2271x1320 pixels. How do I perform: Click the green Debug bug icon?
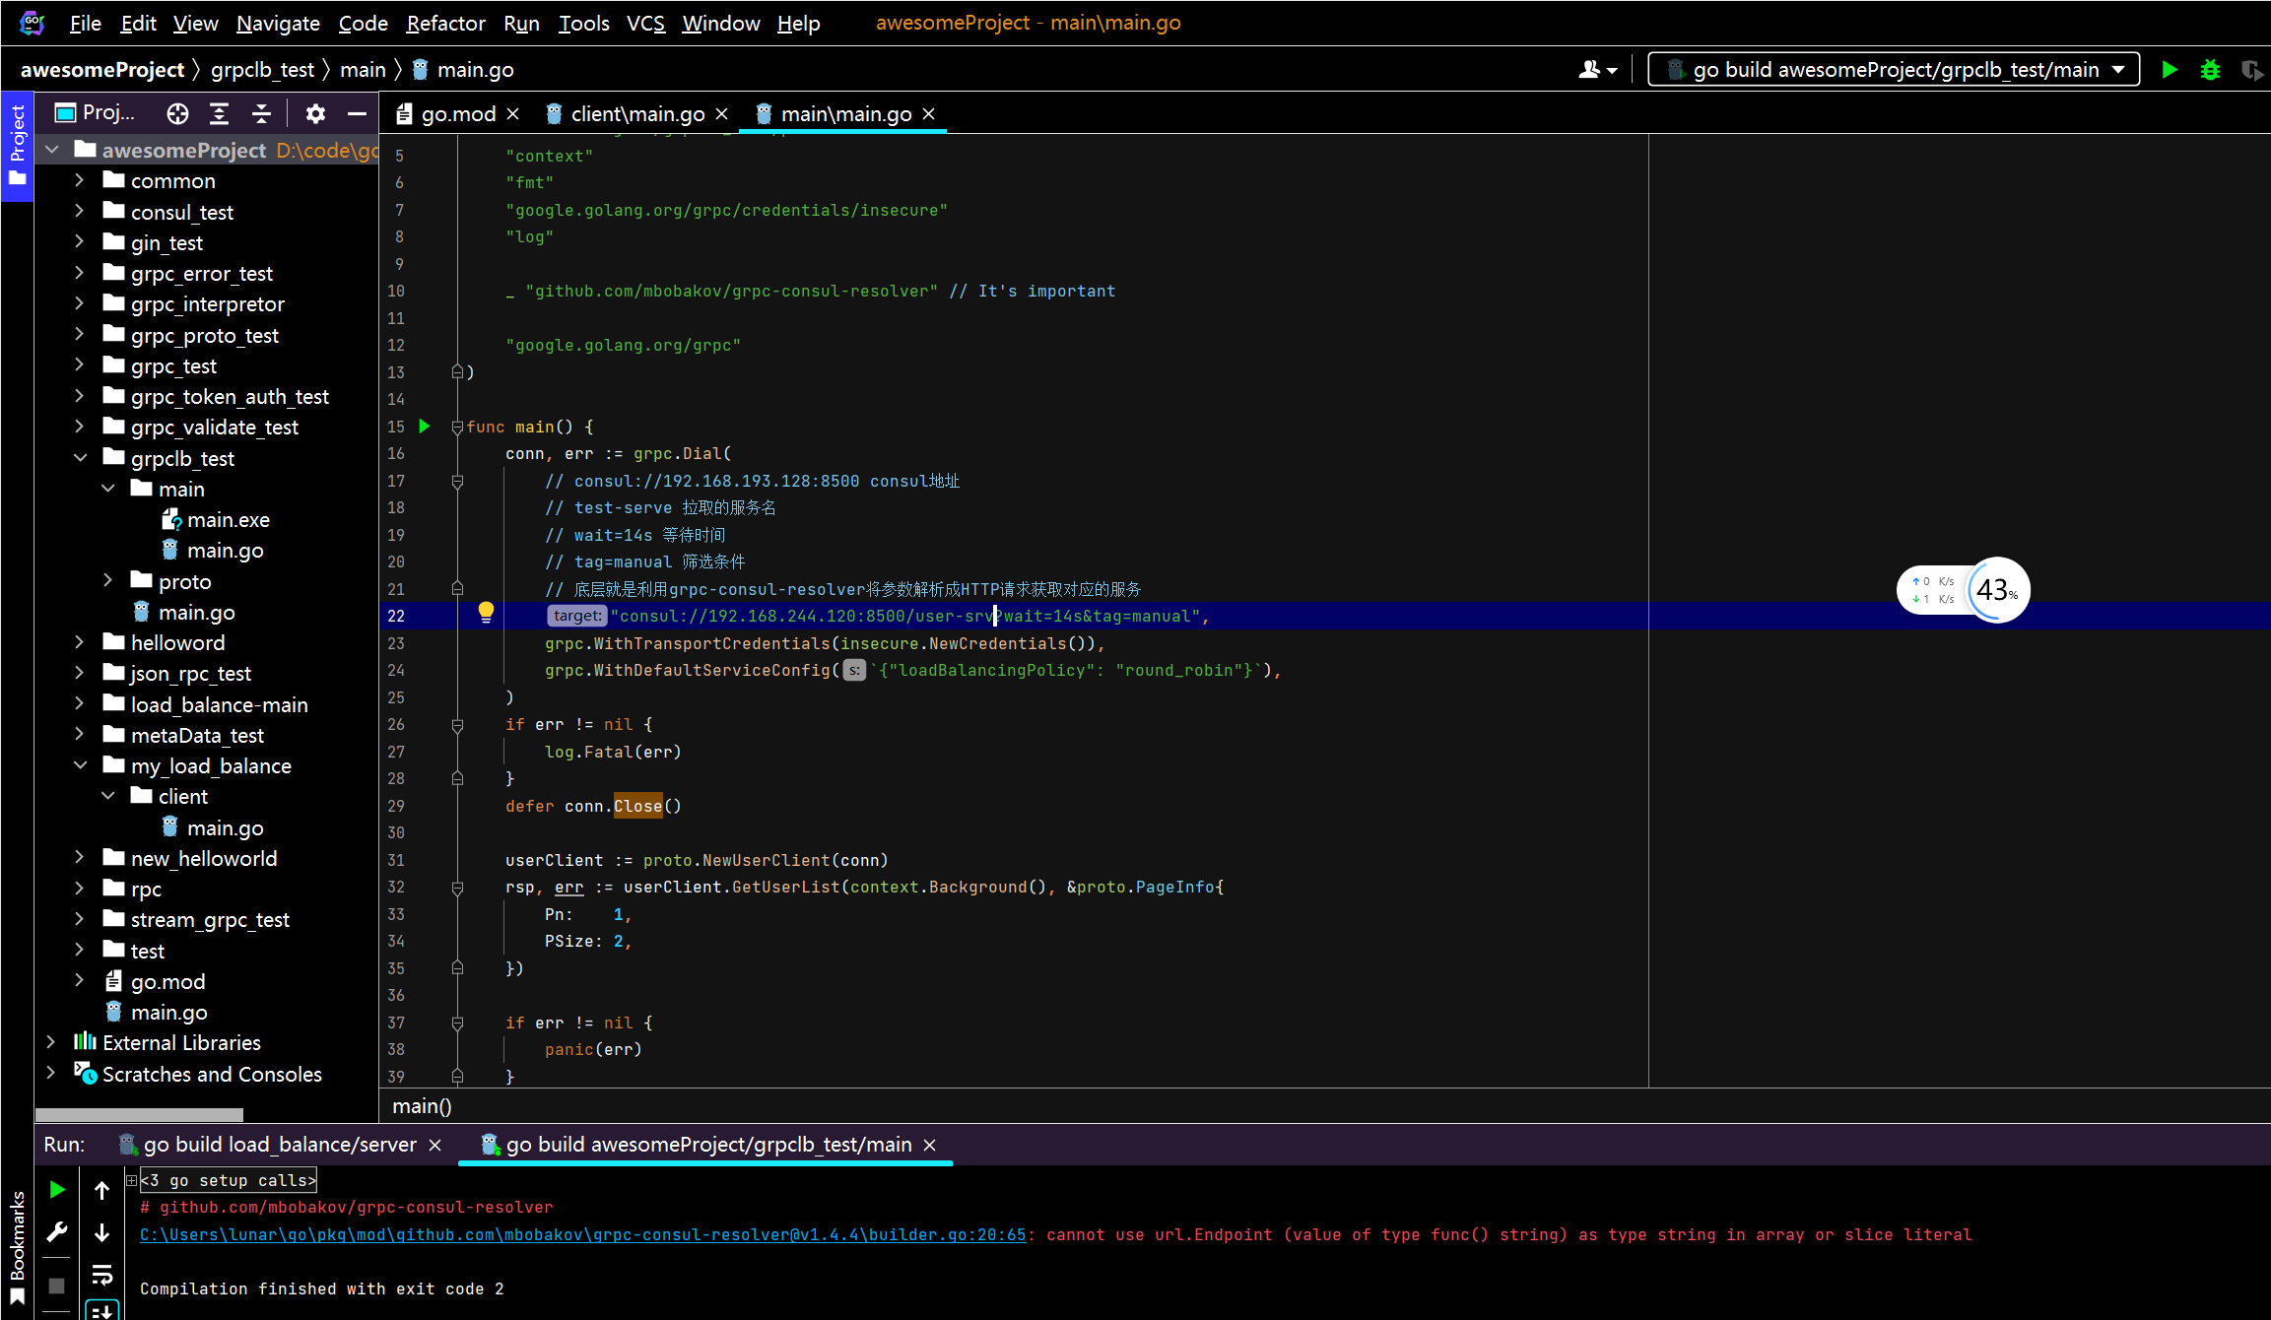[x=2210, y=70]
